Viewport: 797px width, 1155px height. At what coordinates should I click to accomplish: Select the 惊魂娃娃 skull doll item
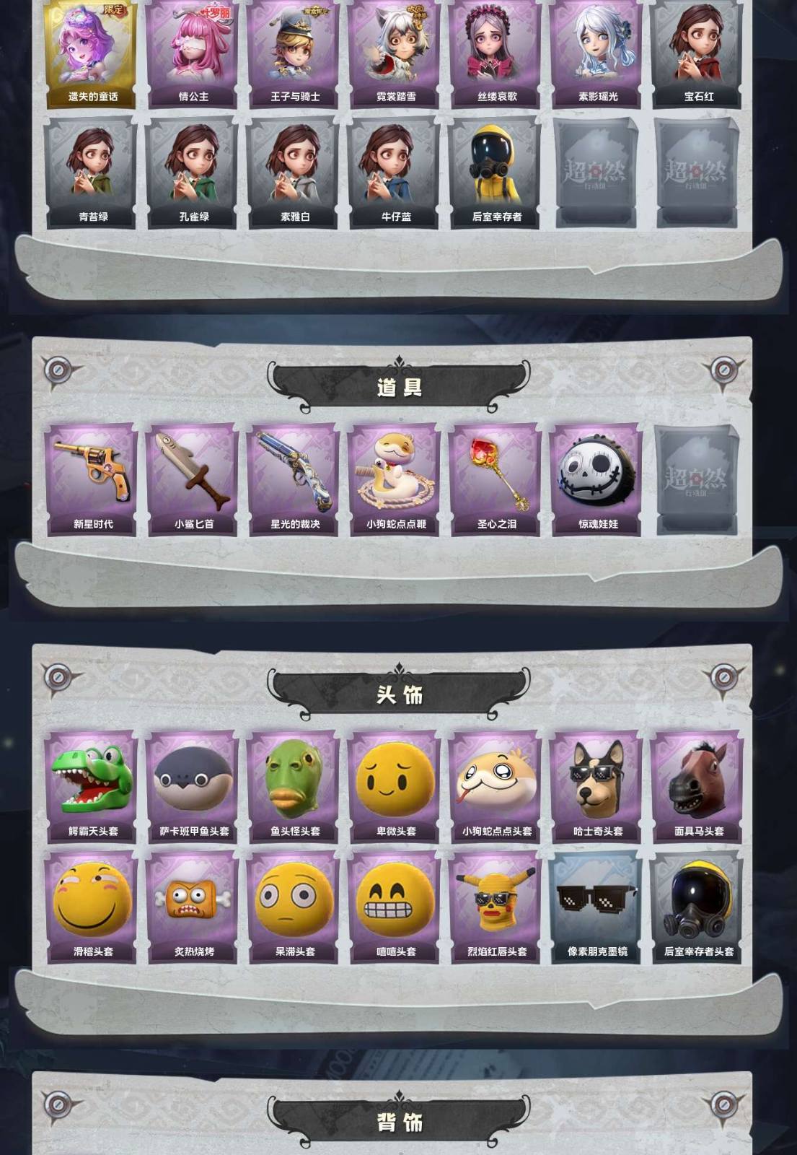tap(596, 480)
